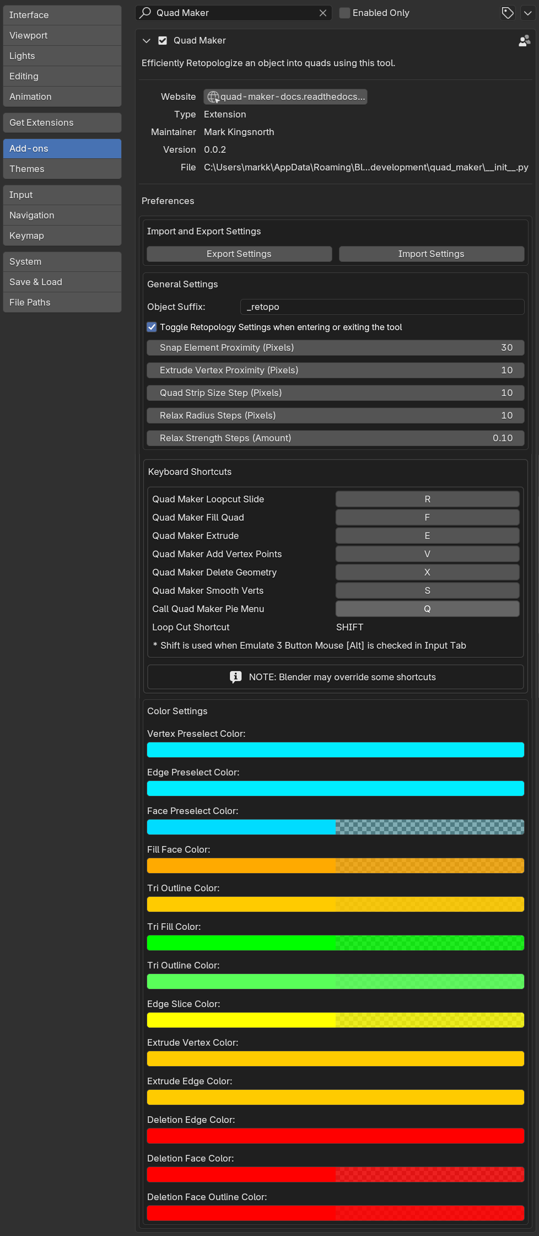Open Deletion Face Color swatch
The width and height of the screenshot is (539, 1236).
click(x=336, y=1174)
